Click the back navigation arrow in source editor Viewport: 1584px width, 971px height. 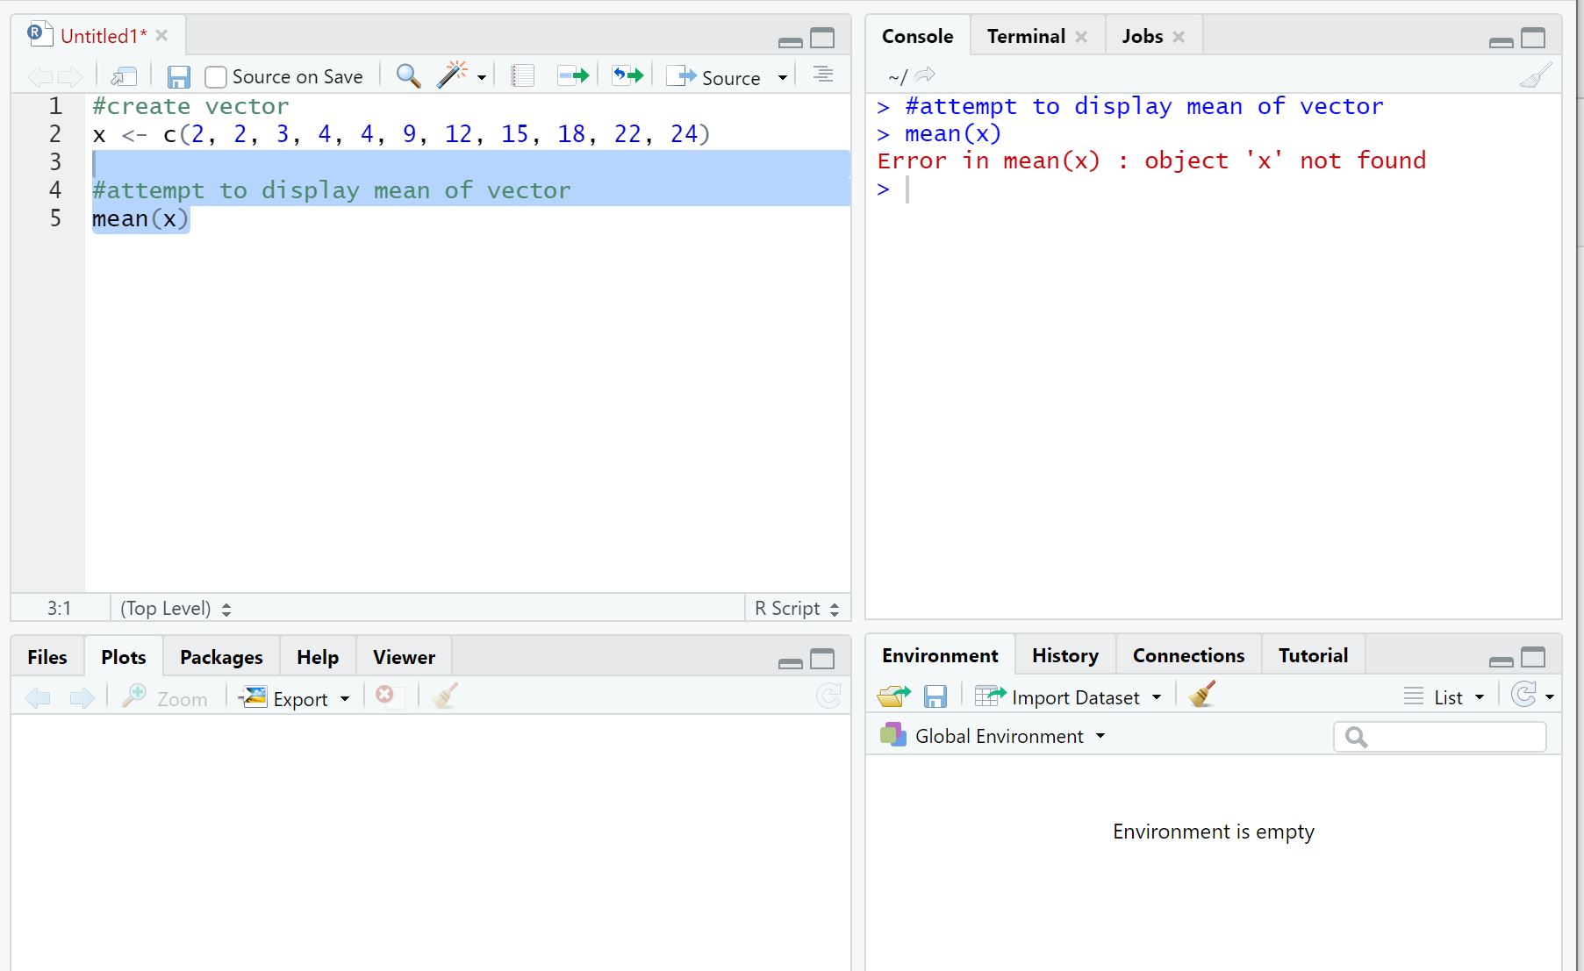click(39, 77)
